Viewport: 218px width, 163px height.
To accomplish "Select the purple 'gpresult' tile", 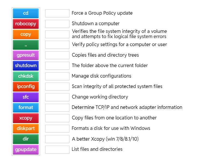I will click(x=26, y=55).
